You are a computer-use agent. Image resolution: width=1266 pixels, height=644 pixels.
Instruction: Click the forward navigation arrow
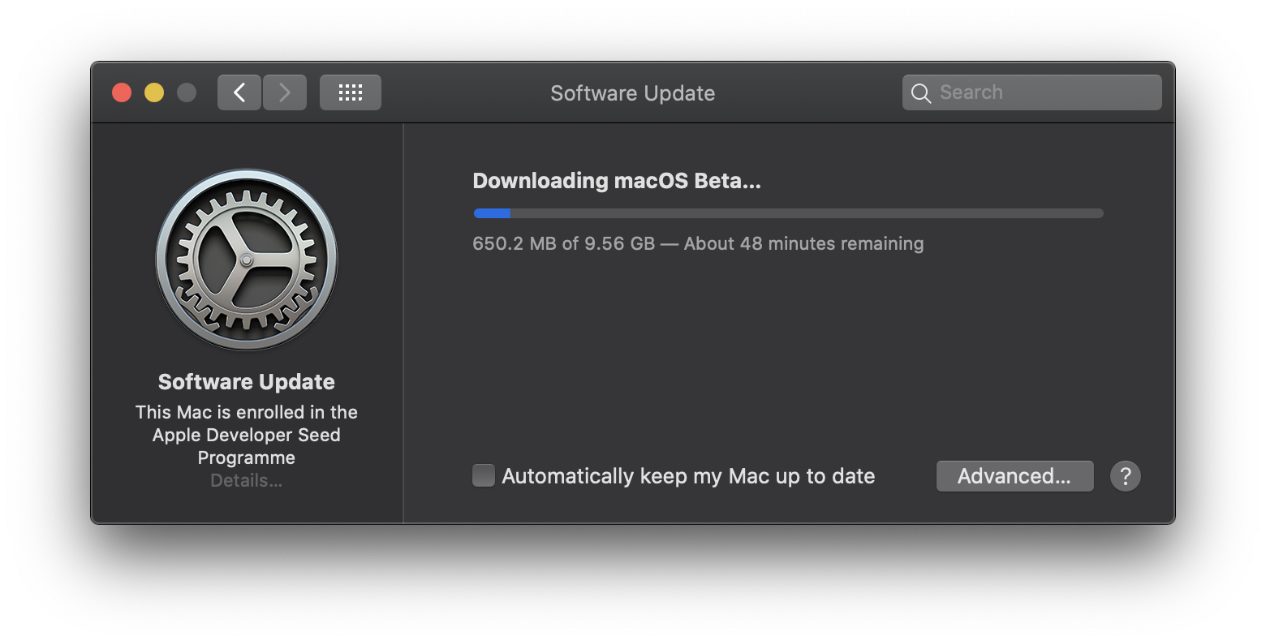[x=285, y=92]
